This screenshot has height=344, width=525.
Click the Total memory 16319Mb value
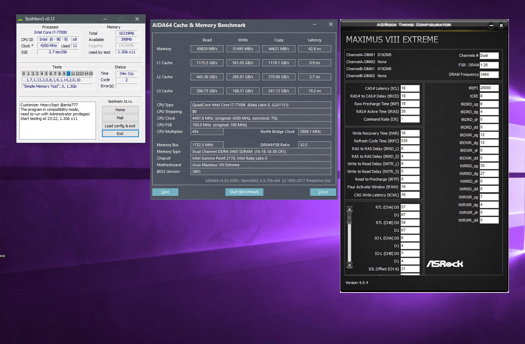coord(127,33)
